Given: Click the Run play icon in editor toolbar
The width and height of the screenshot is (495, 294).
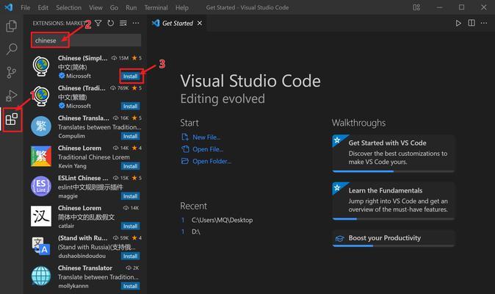Looking at the screenshot, I should point(458,23).
